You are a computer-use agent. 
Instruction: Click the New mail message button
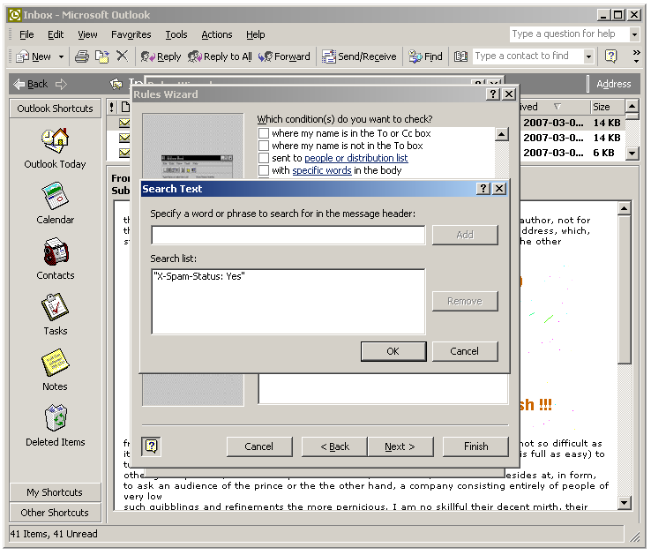pyautogui.click(x=34, y=56)
